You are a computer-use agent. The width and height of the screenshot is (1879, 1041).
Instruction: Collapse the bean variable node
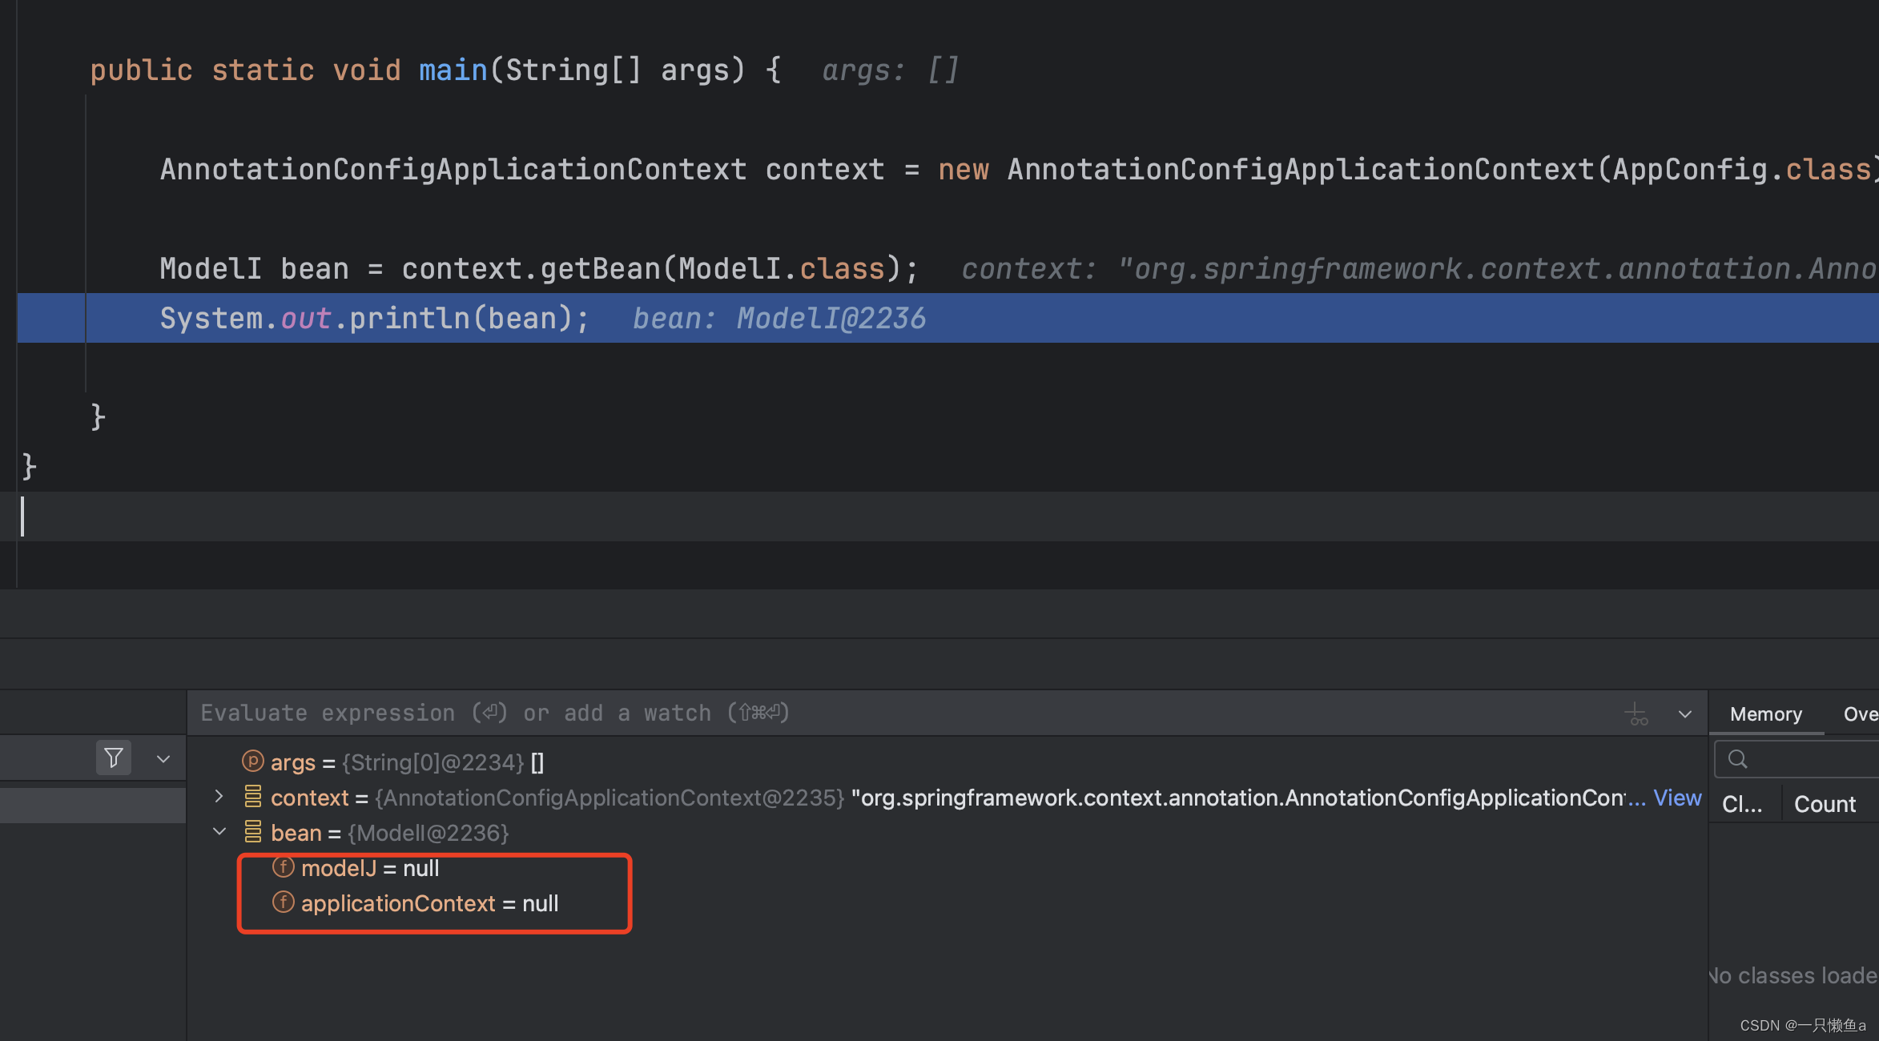[219, 831]
